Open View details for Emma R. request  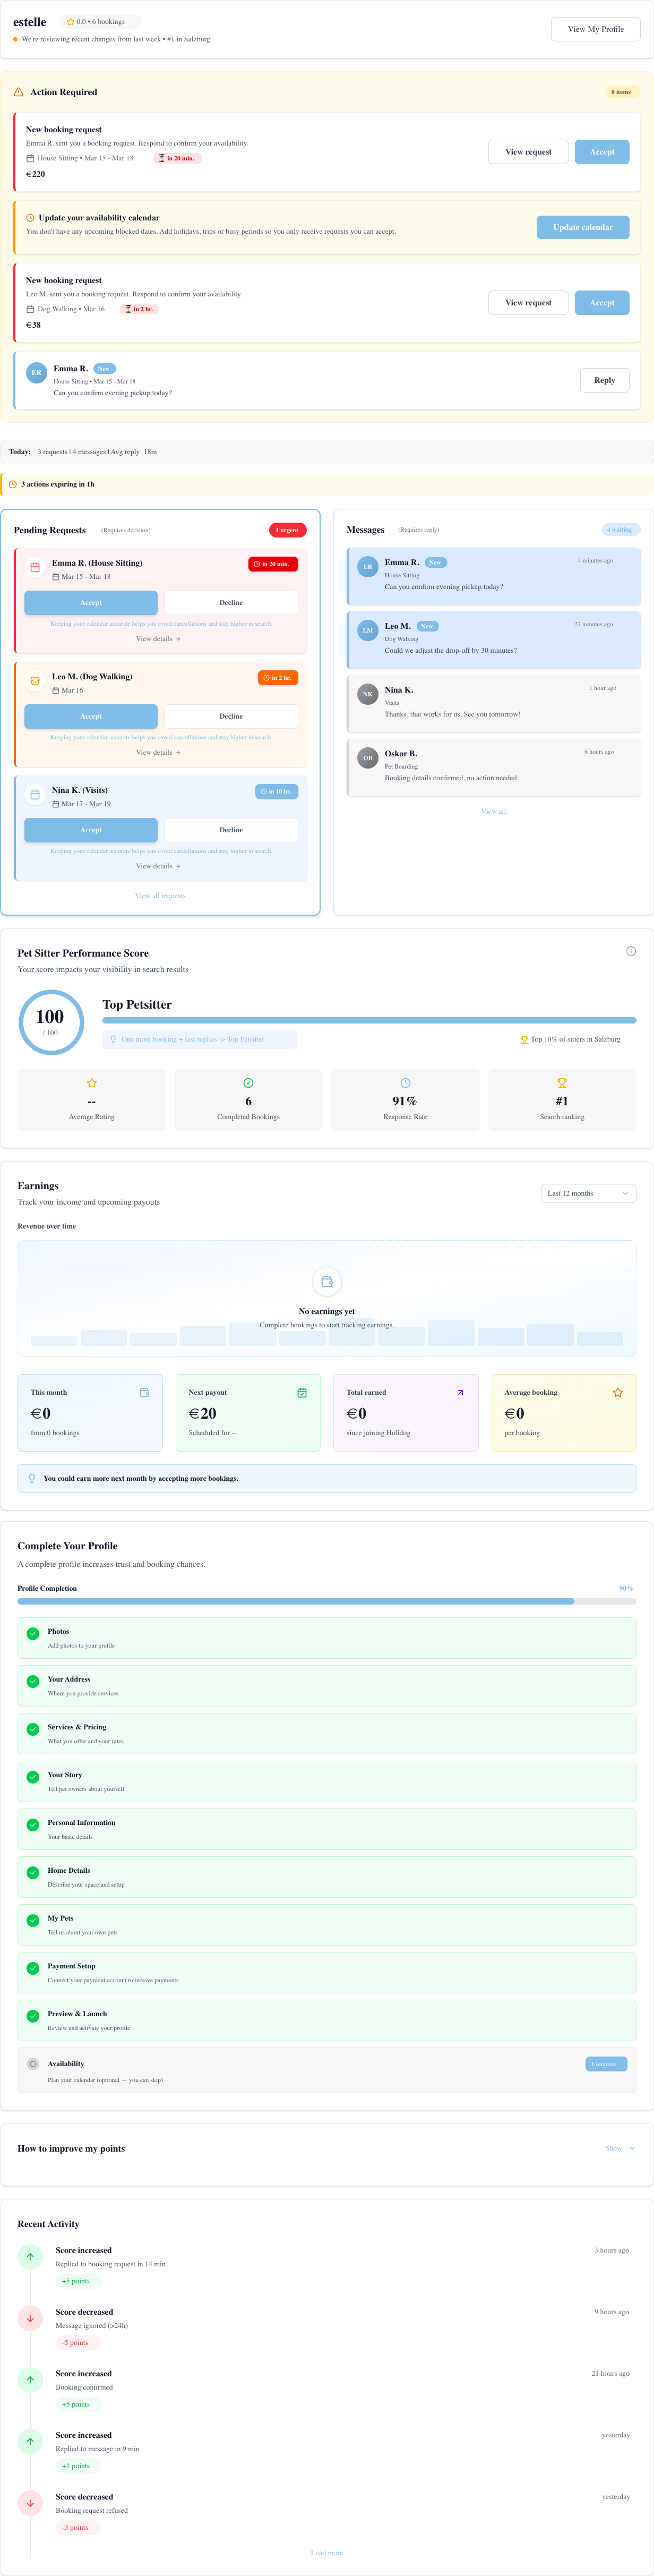coord(158,639)
